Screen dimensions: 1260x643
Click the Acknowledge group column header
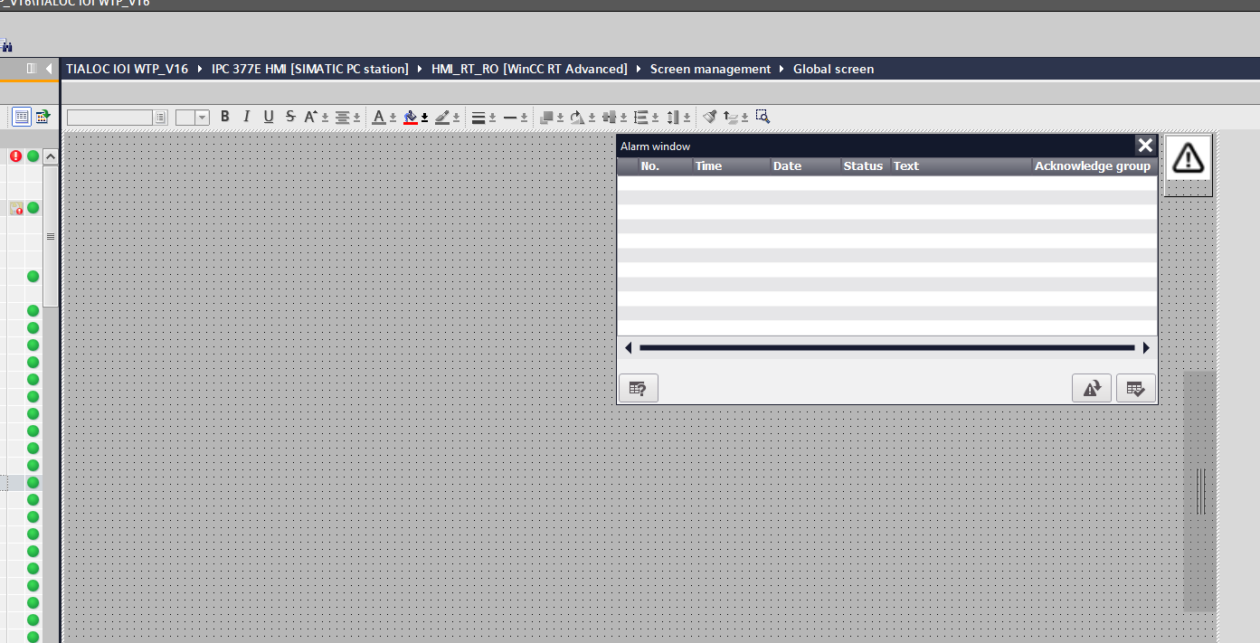point(1093,166)
